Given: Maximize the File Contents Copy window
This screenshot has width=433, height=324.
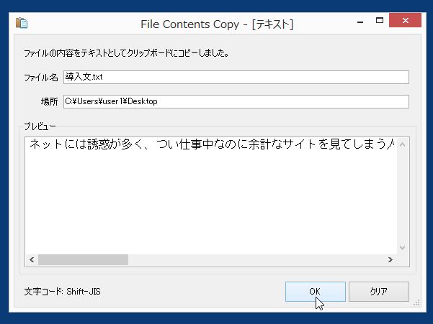Looking at the screenshot, I should [380, 20].
